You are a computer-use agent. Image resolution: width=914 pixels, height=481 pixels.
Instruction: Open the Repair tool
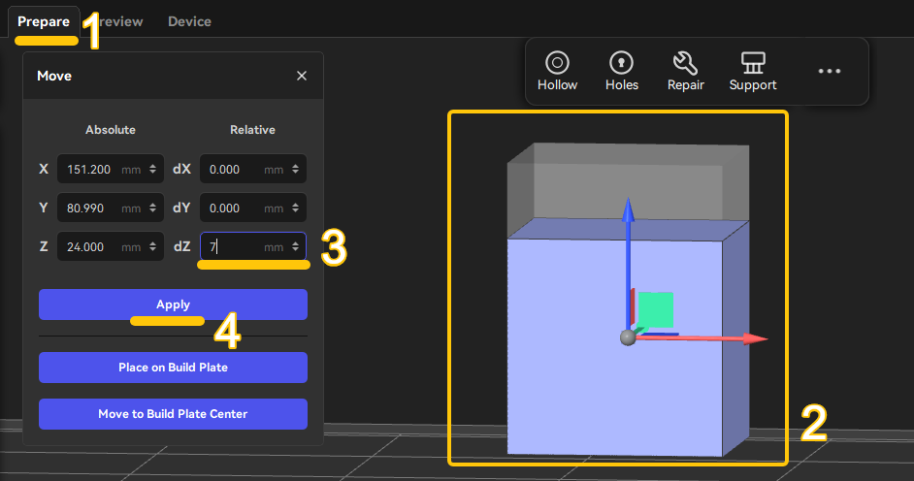(685, 71)
